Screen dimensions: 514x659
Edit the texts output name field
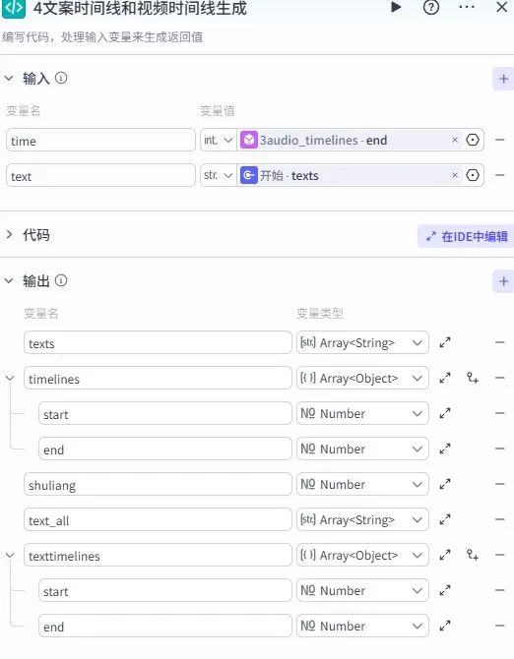tap(158, 342)
